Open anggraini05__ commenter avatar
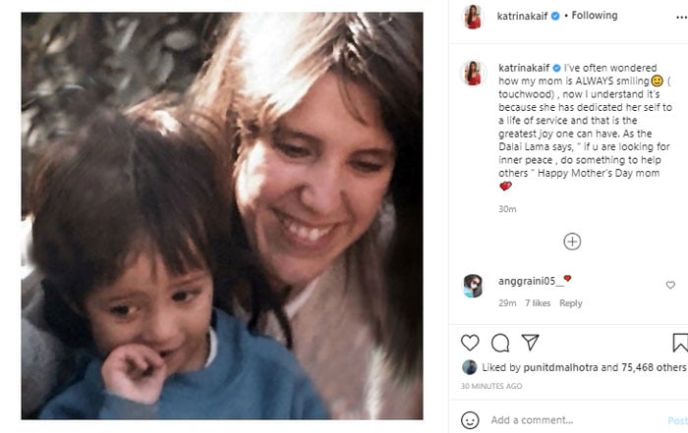Image resolution: width=688 pixels, height=433 pixels. click(473, 285)
